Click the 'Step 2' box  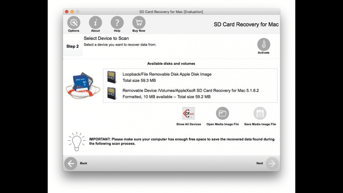(73, 46)
